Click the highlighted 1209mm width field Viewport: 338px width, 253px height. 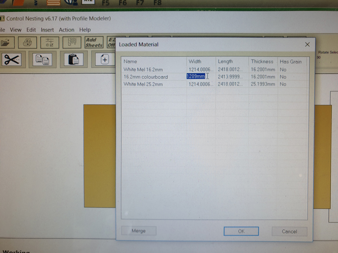pos(196,76)
